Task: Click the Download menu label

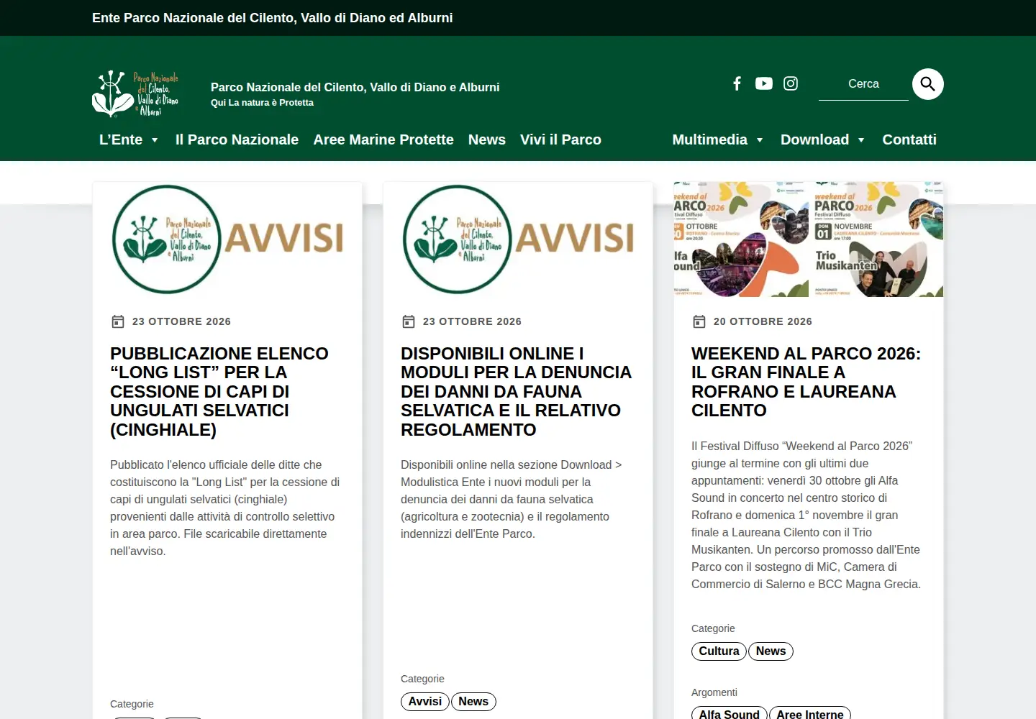Action: pos(814,139)
